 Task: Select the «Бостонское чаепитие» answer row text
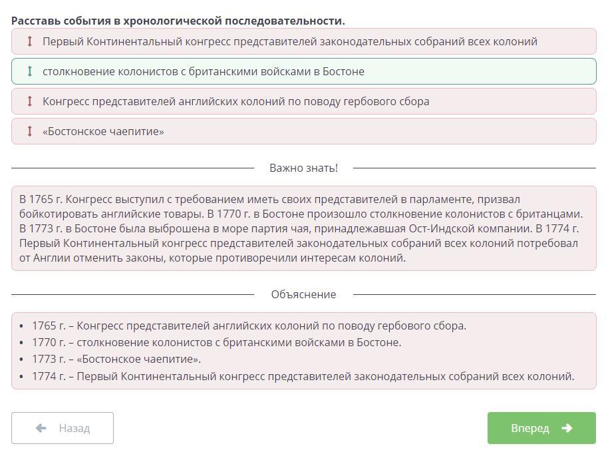(103, 131)
